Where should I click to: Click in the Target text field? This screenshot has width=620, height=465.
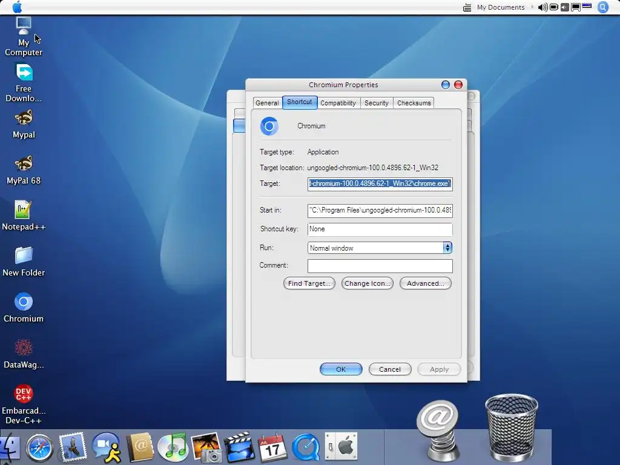[x=380, y=184]
